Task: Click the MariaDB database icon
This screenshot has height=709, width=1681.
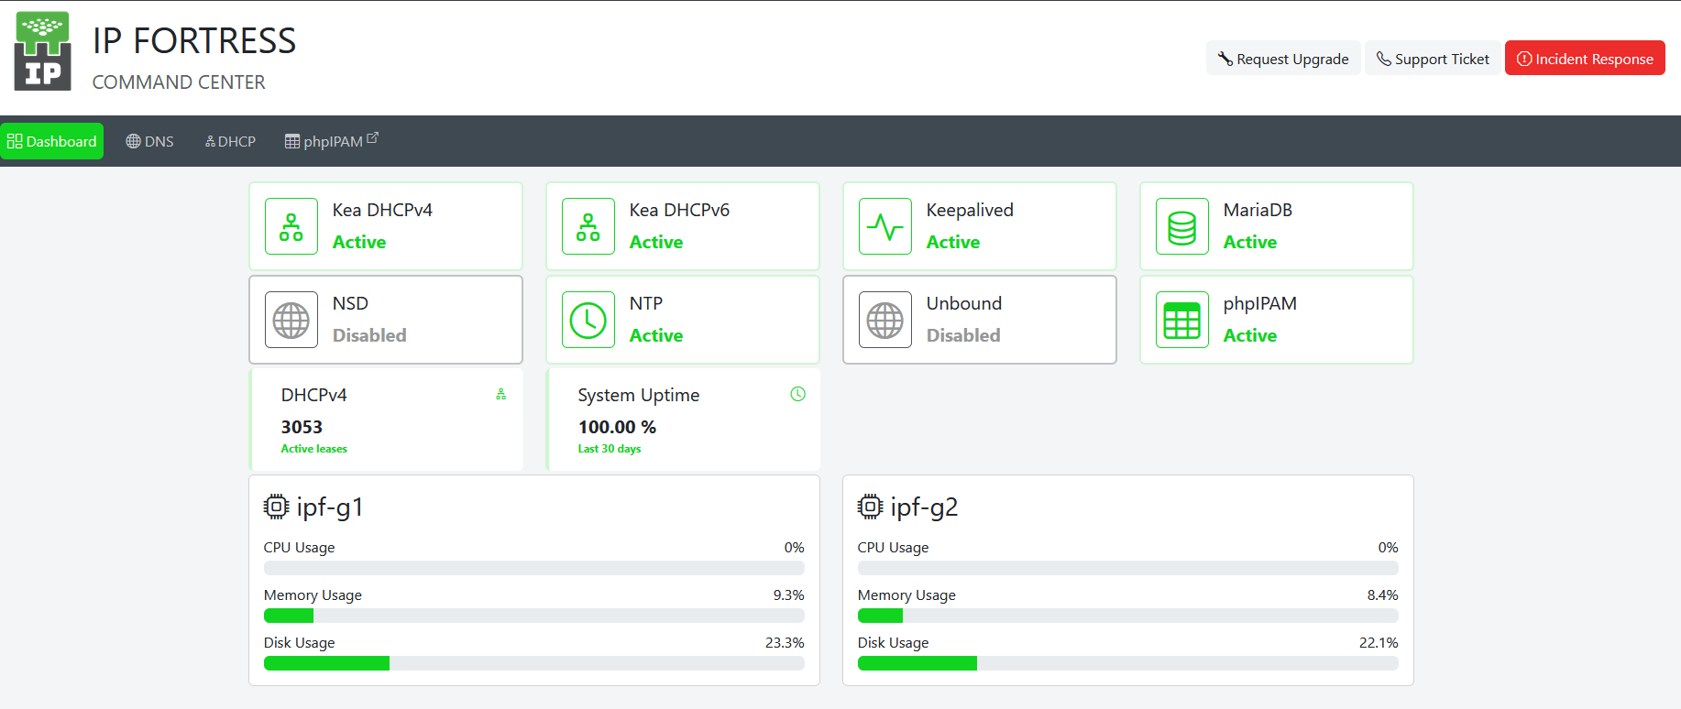Action: (1182, 226)
